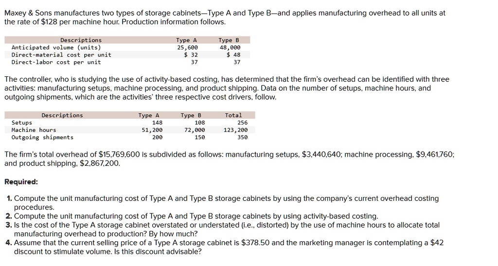This screenshot has height=266, width=498.
Task: Click the Type B machine hours value 72,000
Action: click(x=194, y=130)
